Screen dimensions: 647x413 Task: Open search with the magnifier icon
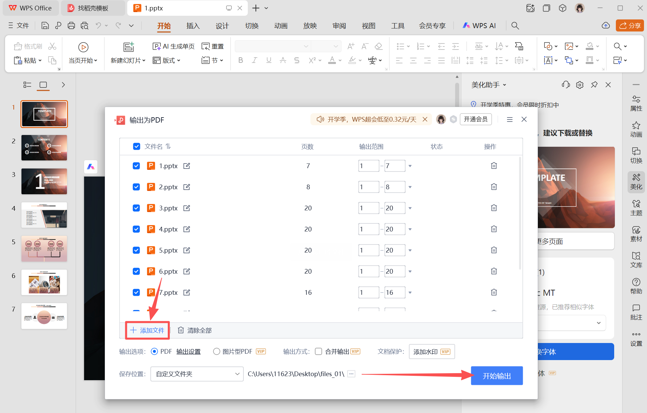pyautogui.click(x=515, y=25)
